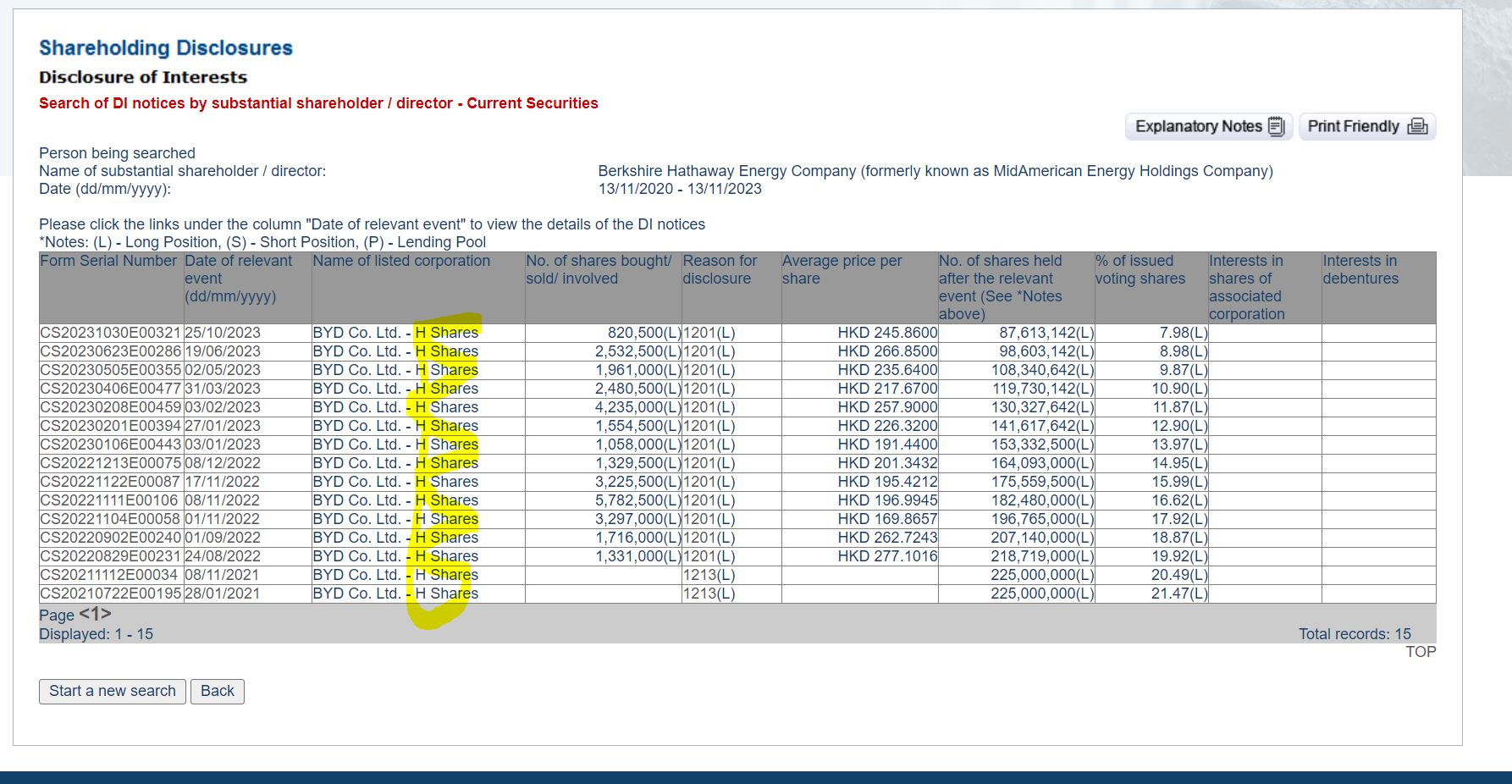Viewport: 1512px width, 784px height.
Task: Open notice dated 08/12/2022
Action: 223,463
